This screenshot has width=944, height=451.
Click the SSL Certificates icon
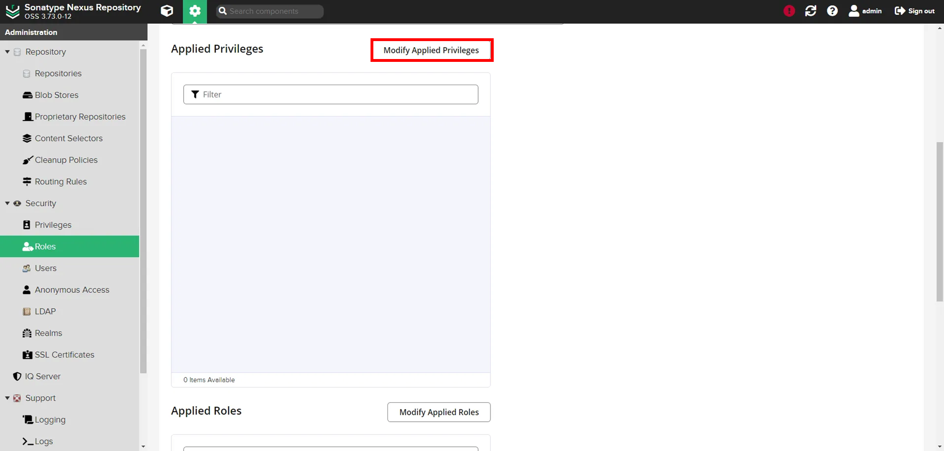click(27, 355)
